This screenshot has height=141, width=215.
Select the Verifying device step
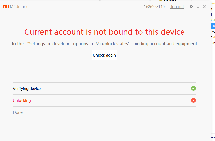(27, 89)
